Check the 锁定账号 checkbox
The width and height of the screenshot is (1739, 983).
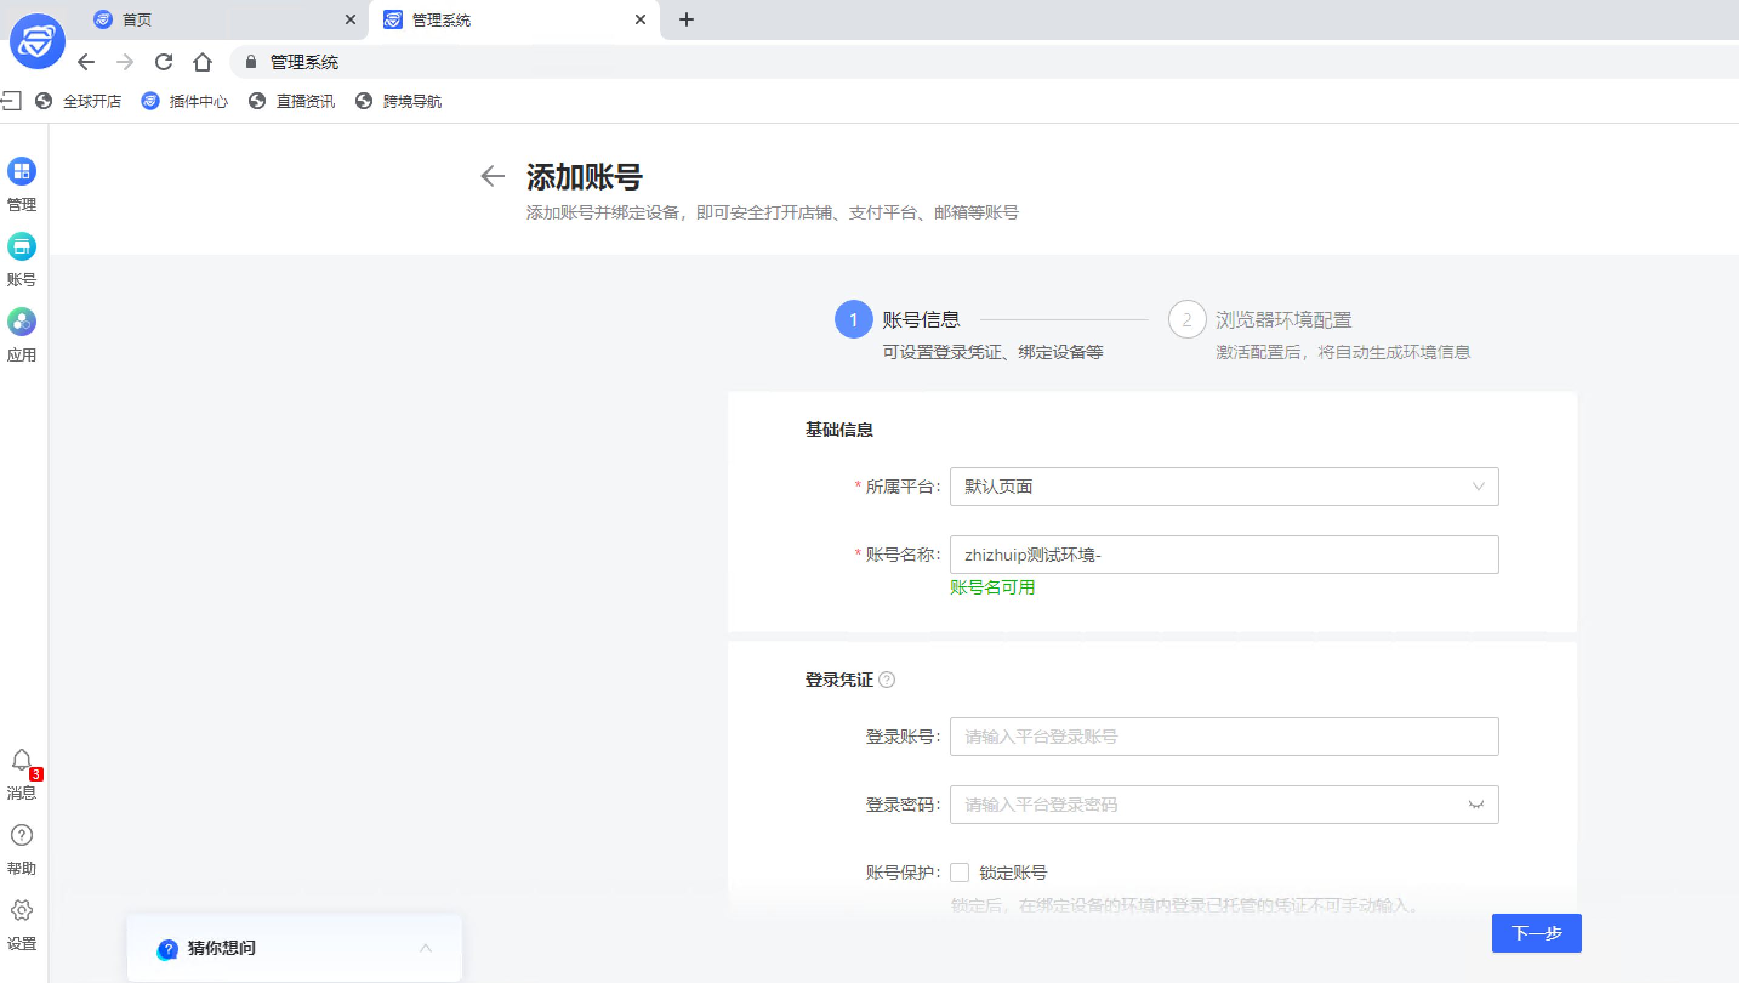point(960,873)
